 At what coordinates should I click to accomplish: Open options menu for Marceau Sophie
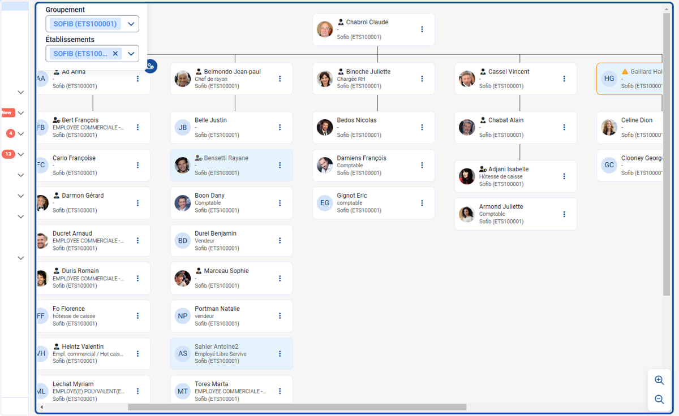tap(280, 278)
